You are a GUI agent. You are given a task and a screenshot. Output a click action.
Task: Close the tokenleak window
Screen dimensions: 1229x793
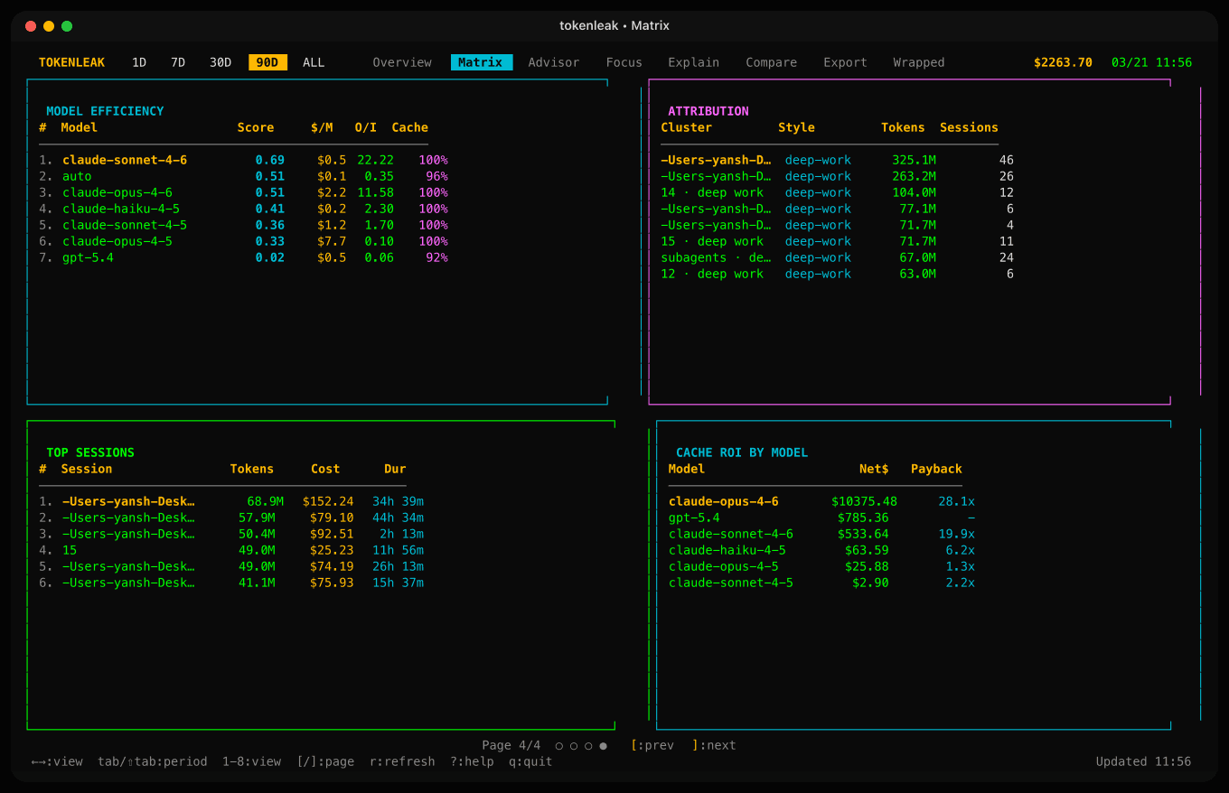pos(31,26)
